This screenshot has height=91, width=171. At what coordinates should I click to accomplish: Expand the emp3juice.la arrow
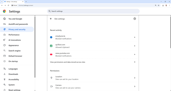[x=135, y=37]
